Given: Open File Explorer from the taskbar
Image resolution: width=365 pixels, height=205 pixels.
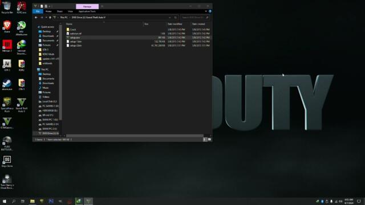Looking at the screenshot, I should 33,201.
